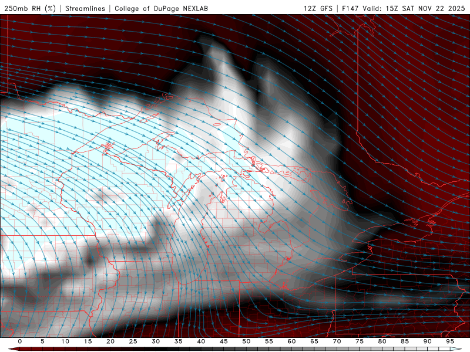Screen dimensions: 470x352
Task: Click 'F147 Valid: 15Z SAT NOV 22 2025' text
Action: point(404,8)
